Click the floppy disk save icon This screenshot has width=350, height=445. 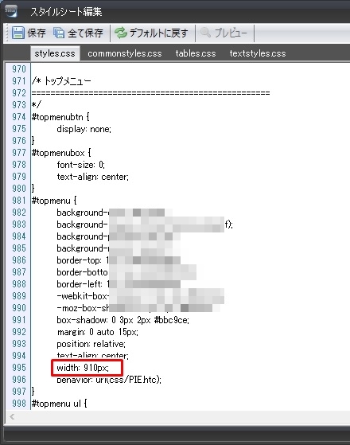tap(17, 33)
